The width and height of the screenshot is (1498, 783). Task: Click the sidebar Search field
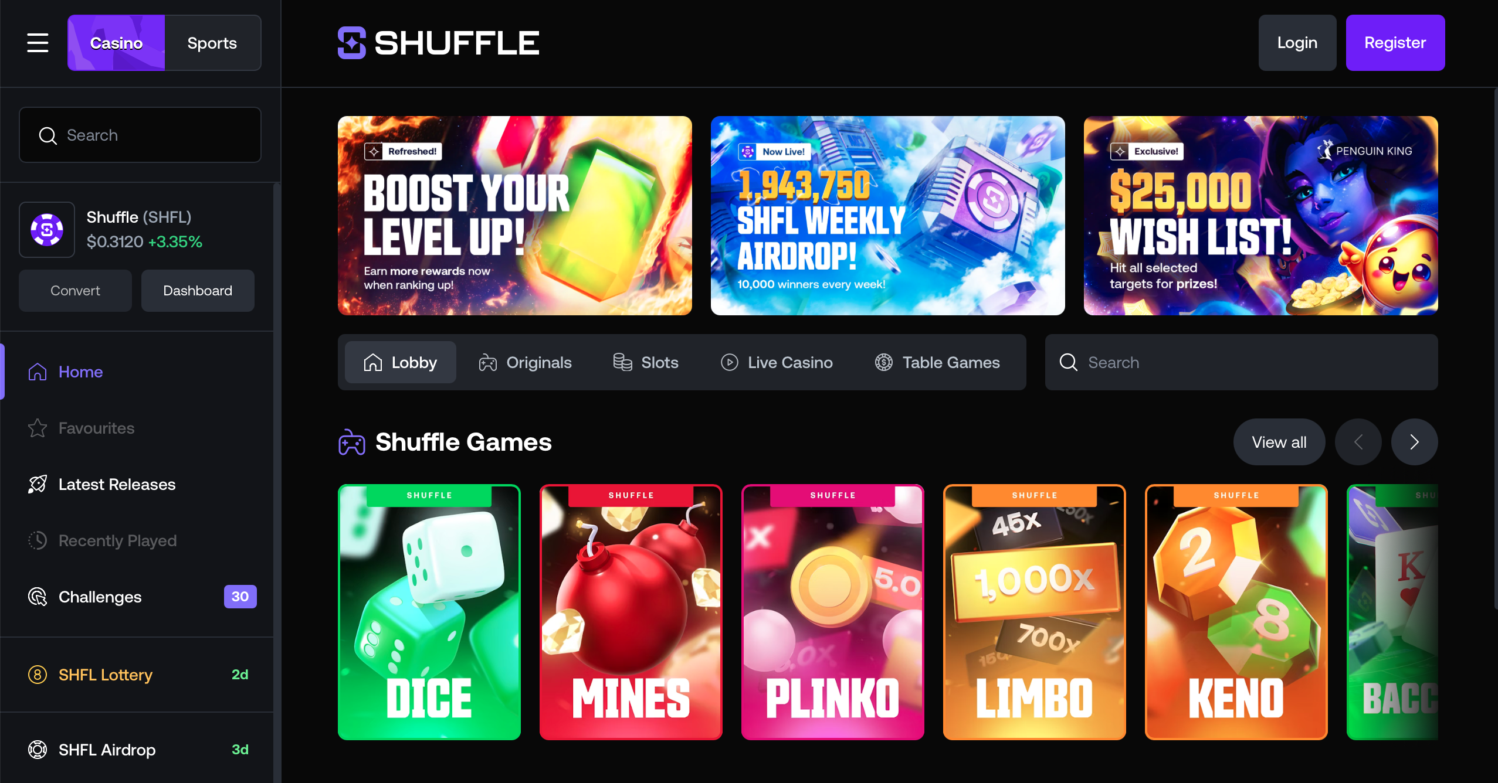click(x=140, y=135)
